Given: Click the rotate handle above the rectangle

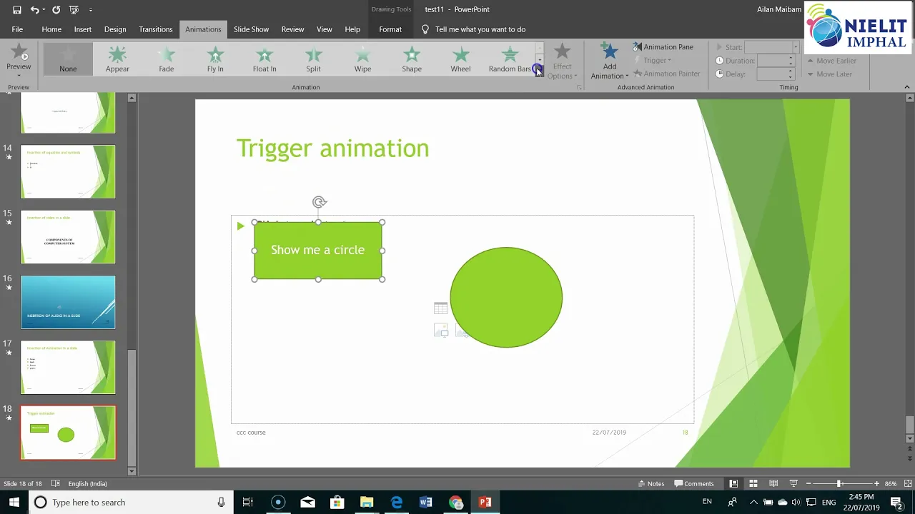Looking at the screenshot, I should [319, 203].
